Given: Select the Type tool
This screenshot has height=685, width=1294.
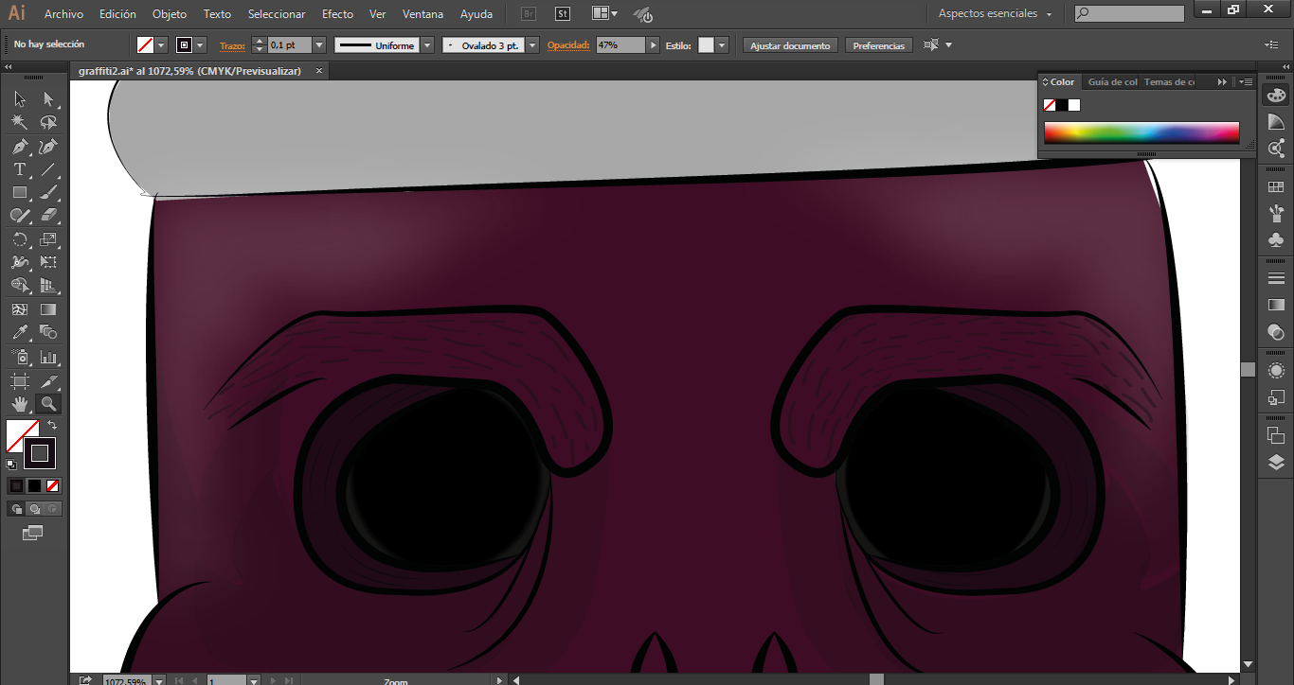Looking at the screenshot, I should 19,169.
